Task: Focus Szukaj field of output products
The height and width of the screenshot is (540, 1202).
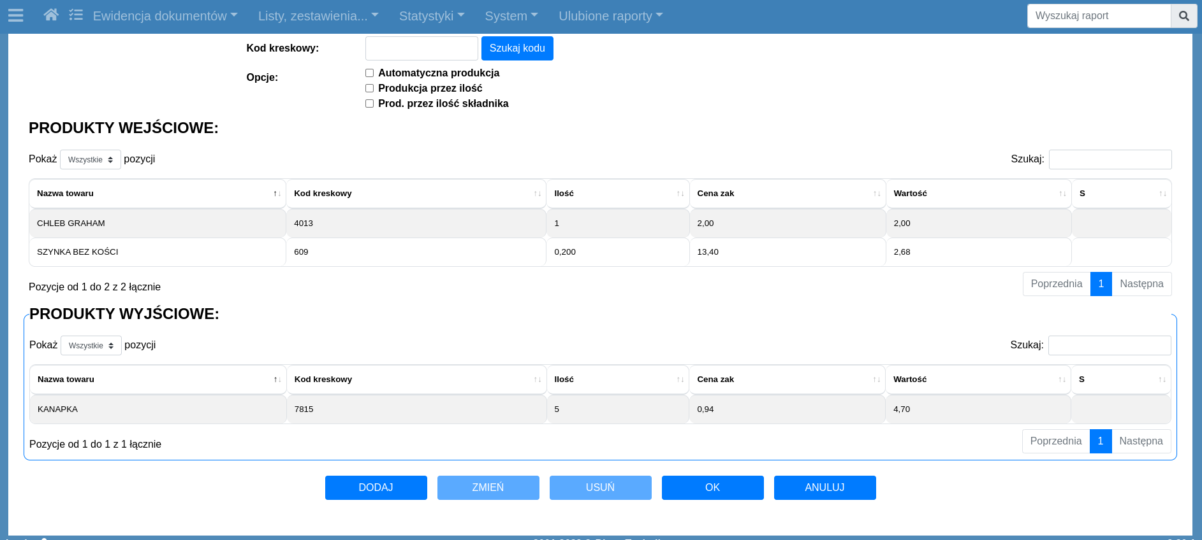Action: click(x=1110, y=345)
